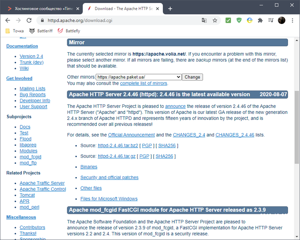The width and height of the screenshot is (300, 240).
Task: Open the Battleriff bookmark
Action: 41,31
